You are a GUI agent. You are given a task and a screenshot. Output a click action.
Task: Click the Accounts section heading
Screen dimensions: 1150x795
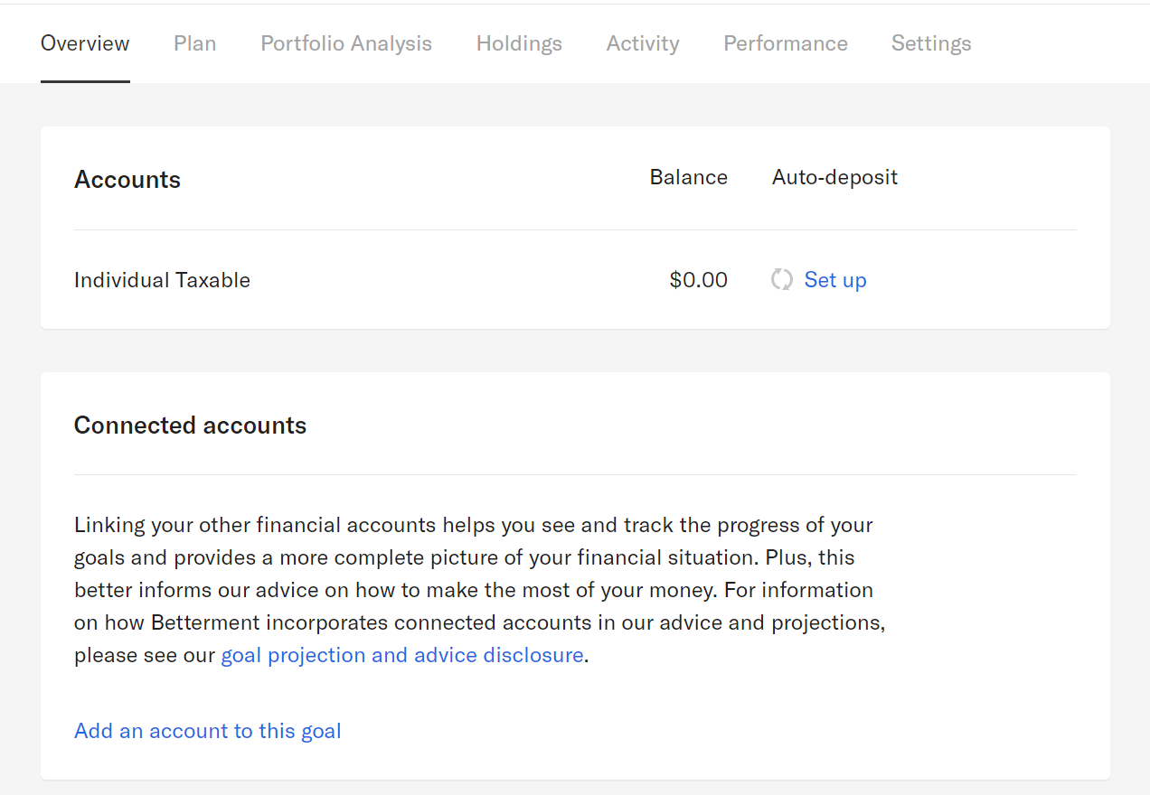(x=127, y=179)
